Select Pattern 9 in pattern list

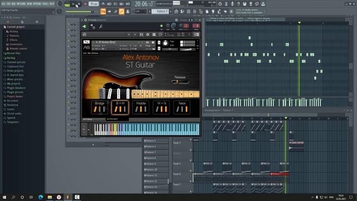[x=156, y=164]
